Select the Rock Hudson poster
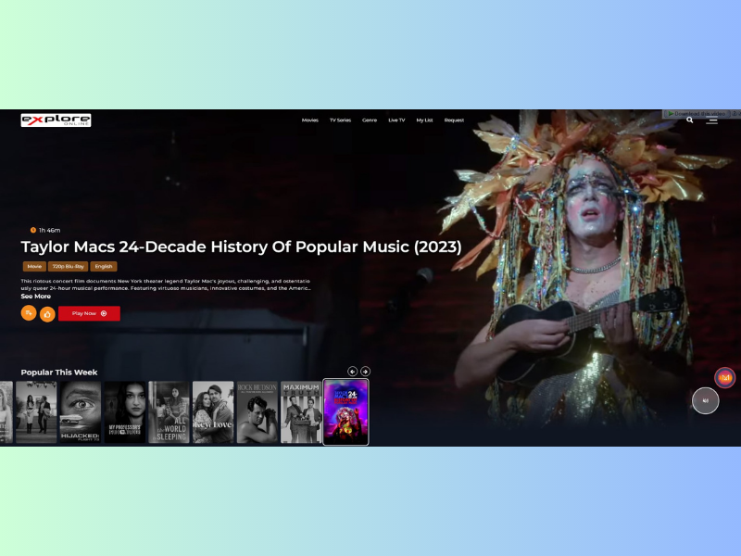This screenshot has height=556, width=741. point(257,412)
